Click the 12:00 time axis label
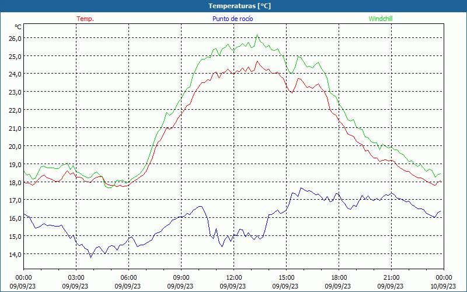467x292 pixels. 234,278
